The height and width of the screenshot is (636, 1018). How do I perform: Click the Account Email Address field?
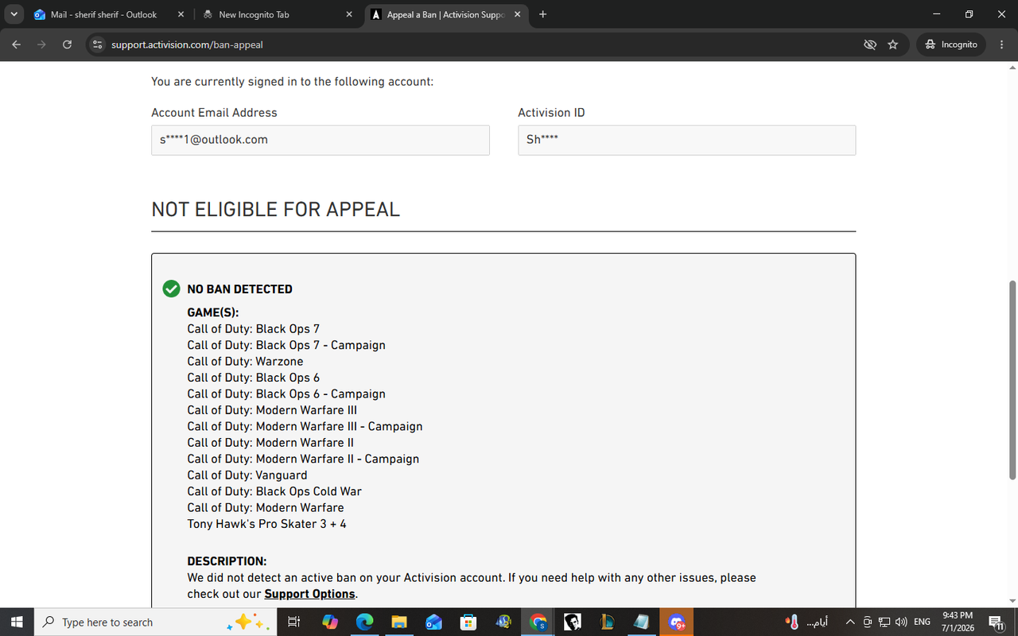point(321,140)
